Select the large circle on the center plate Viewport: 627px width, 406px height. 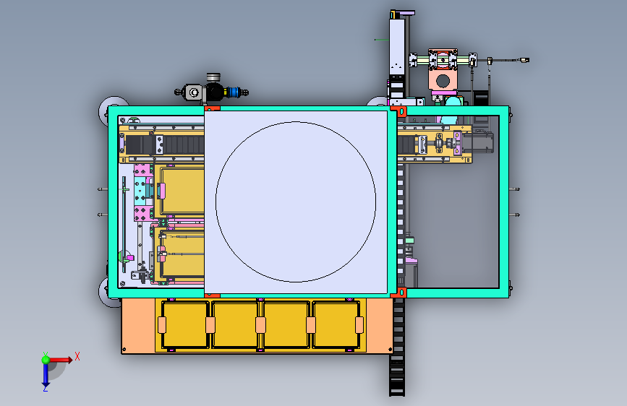[x=296, y=202]
